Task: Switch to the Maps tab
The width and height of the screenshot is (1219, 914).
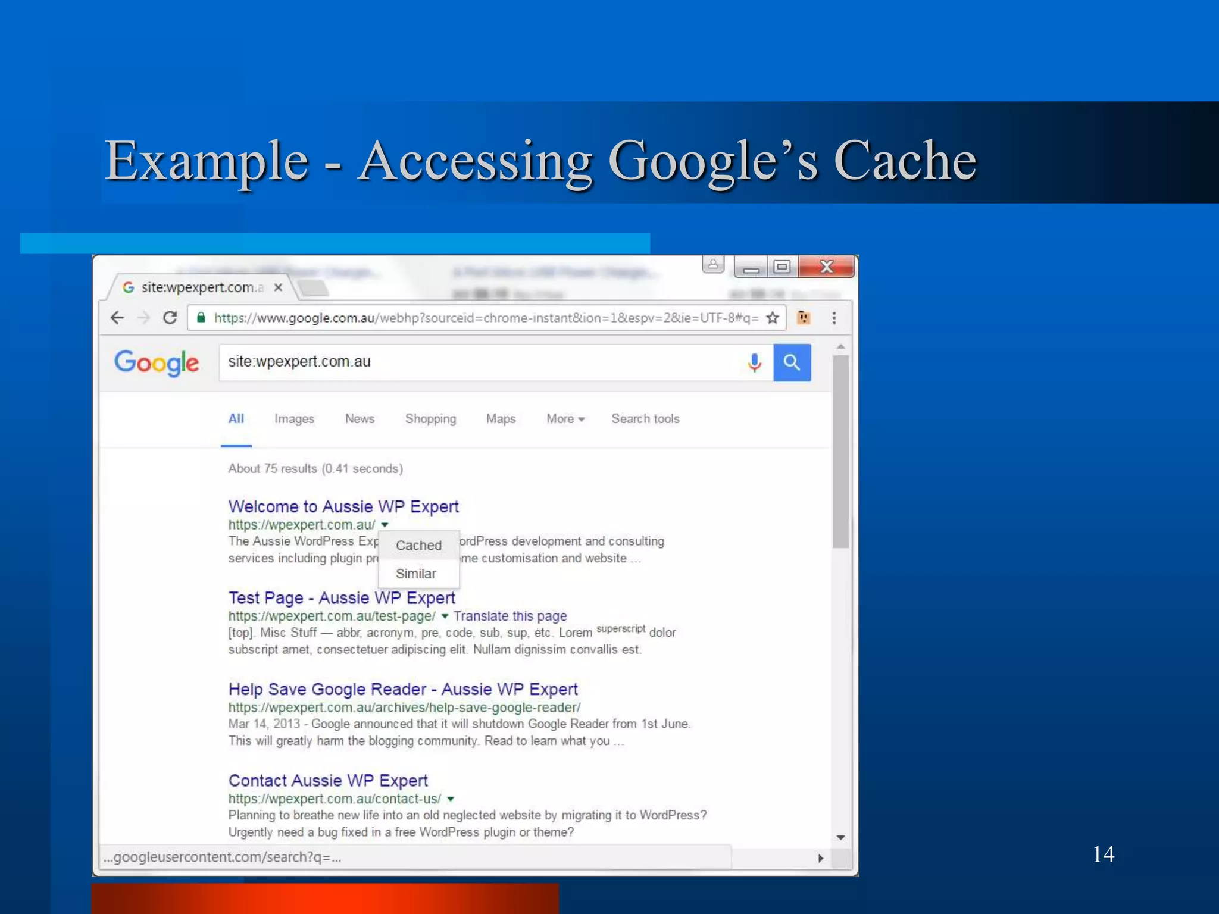Action: [501, 419]
